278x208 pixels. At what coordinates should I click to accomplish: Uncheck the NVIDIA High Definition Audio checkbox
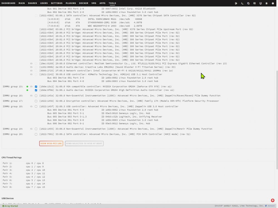pos(36,90)
